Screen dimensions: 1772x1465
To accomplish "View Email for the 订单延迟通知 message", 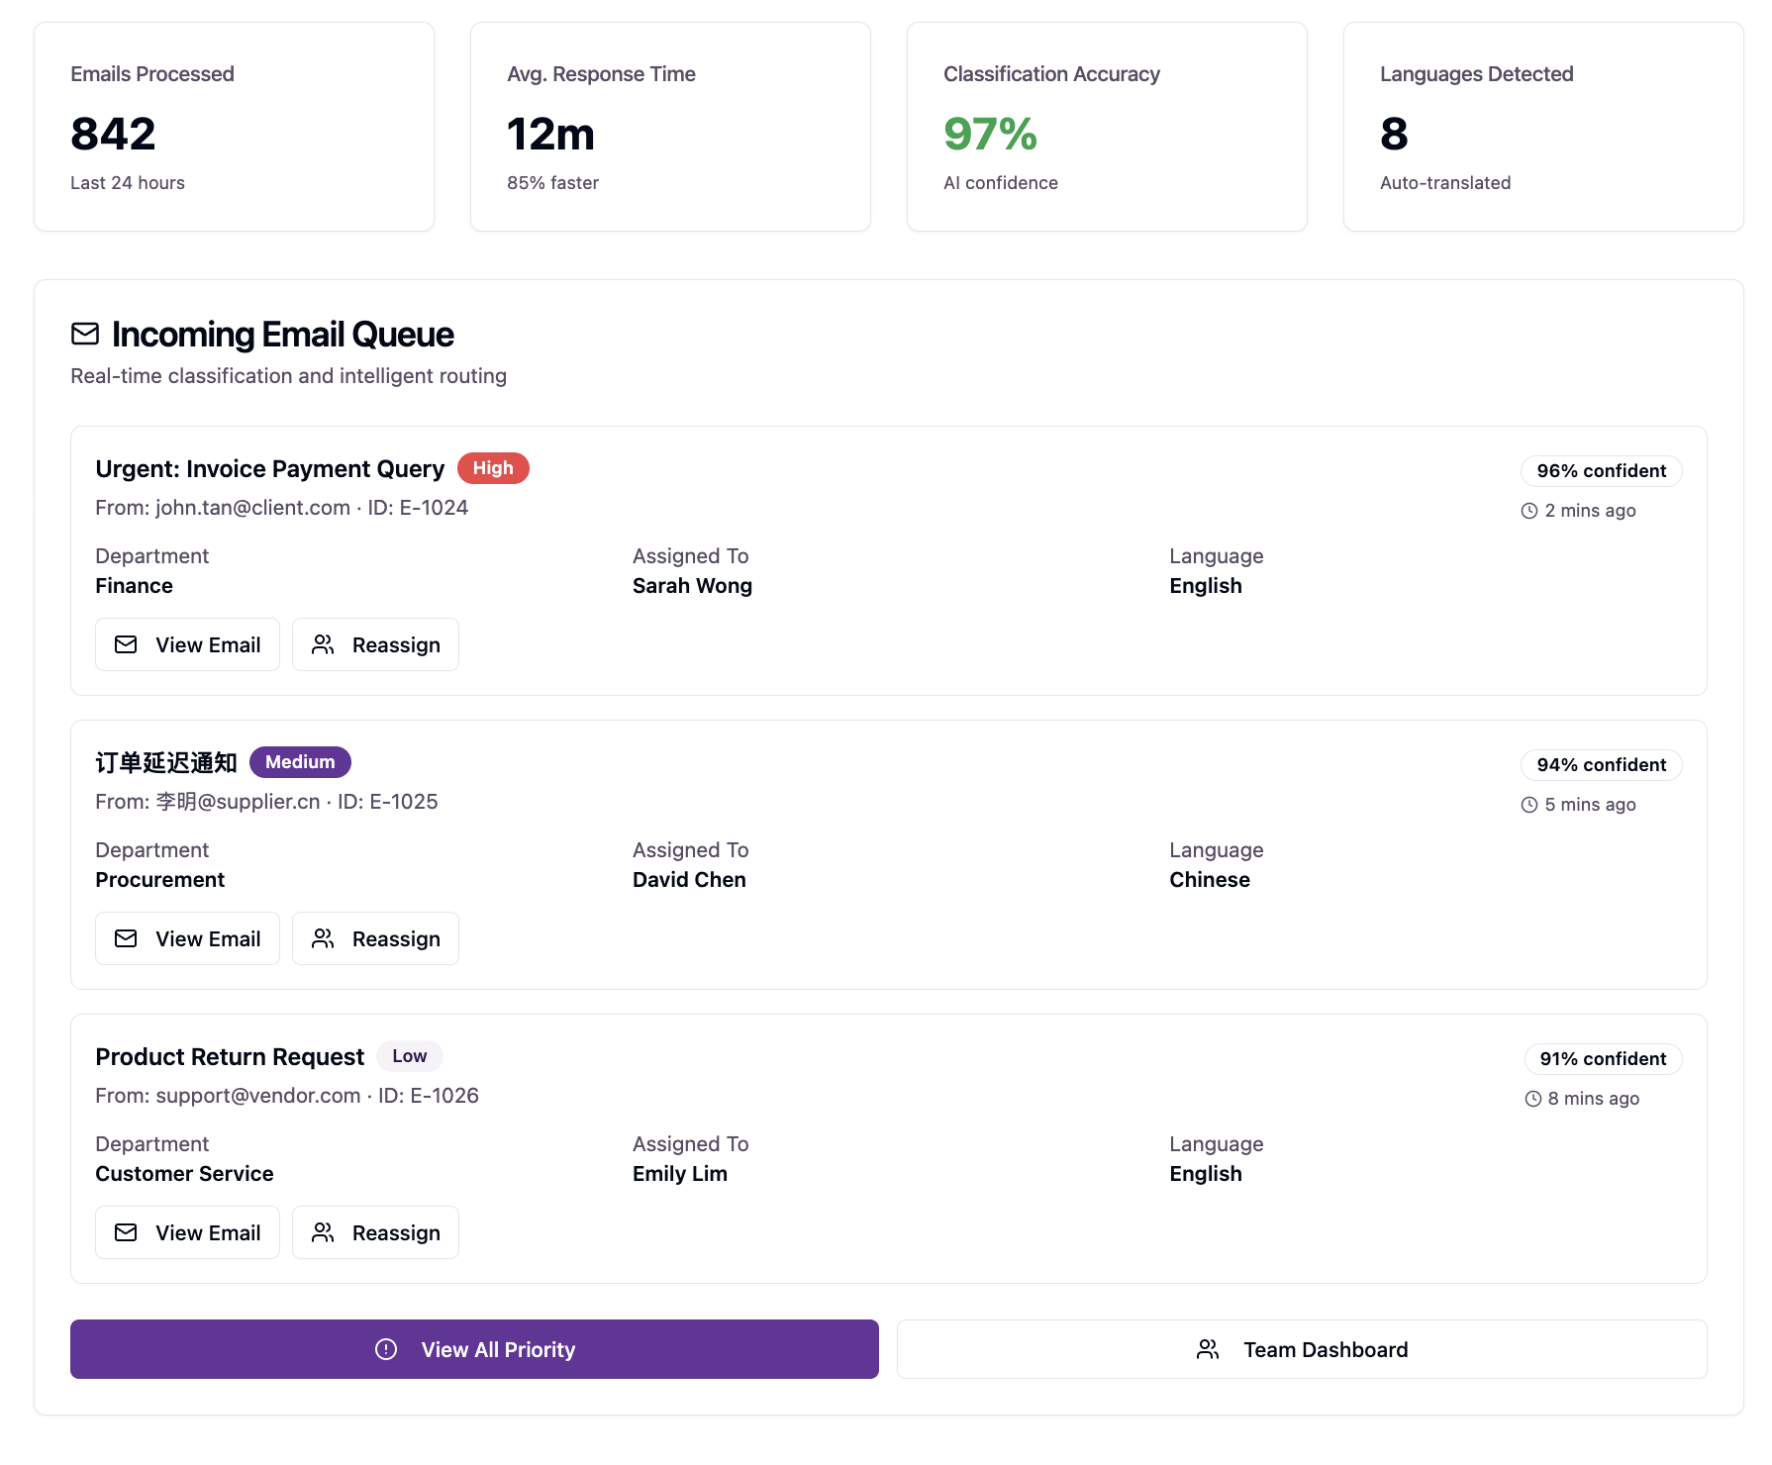I will pyautogui.click(x=187, y=938).
